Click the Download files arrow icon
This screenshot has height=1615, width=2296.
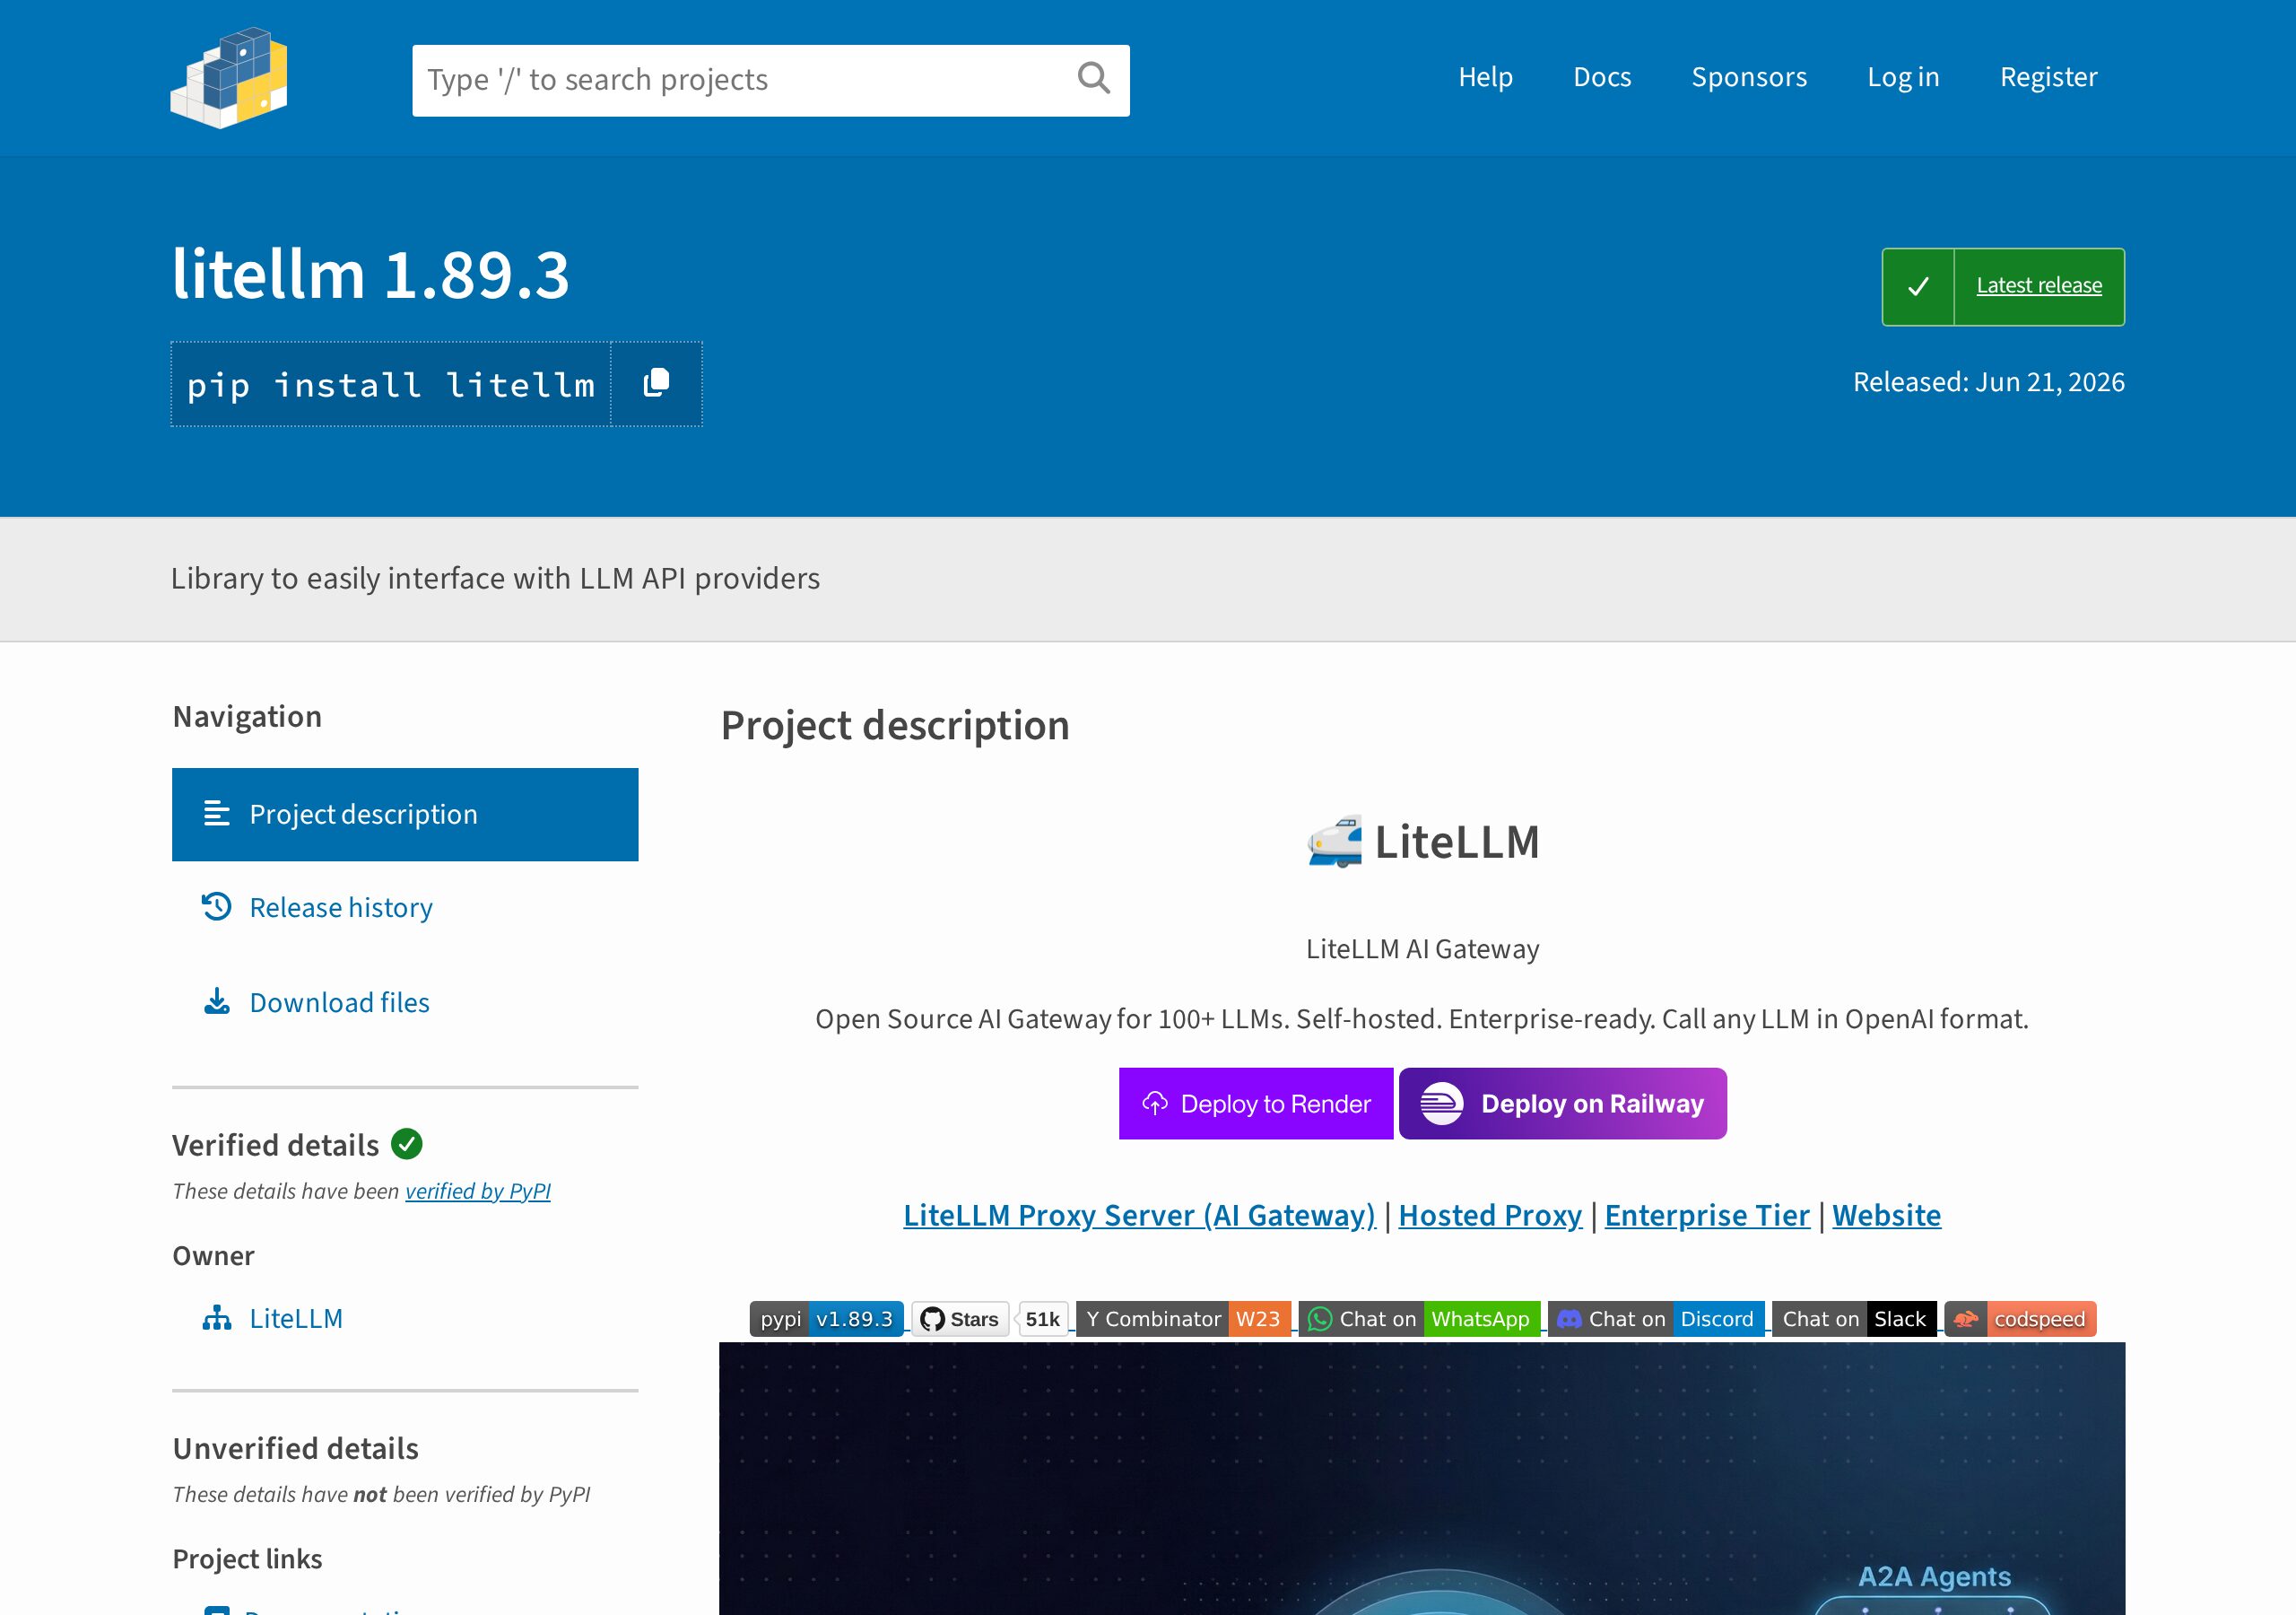pos(216,1001)
